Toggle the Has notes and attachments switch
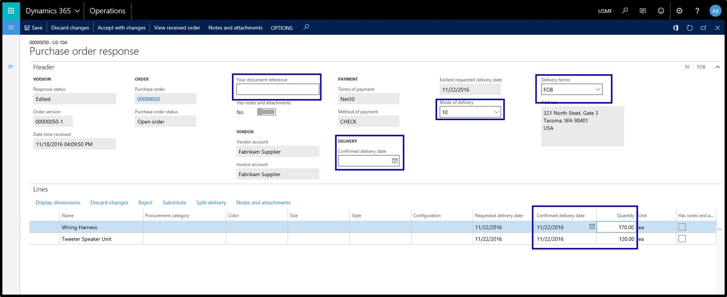Image resolution: width=727 pixels, height=297 pixels. pos(266,112)
